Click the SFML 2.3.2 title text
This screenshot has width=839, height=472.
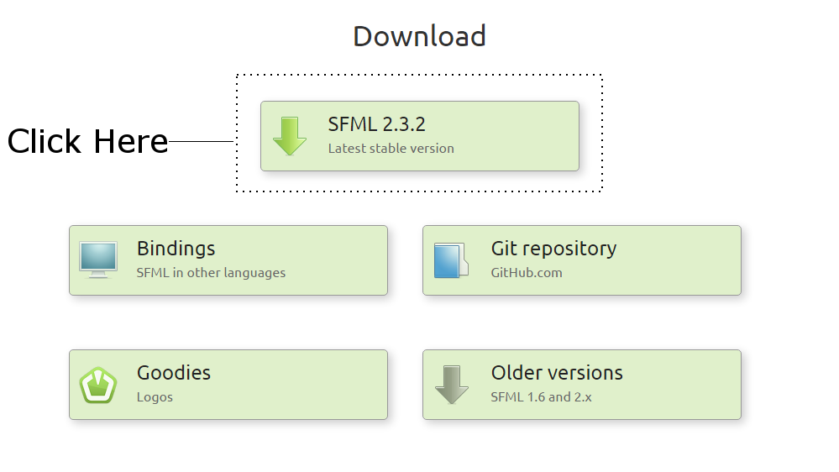(377, 124)
